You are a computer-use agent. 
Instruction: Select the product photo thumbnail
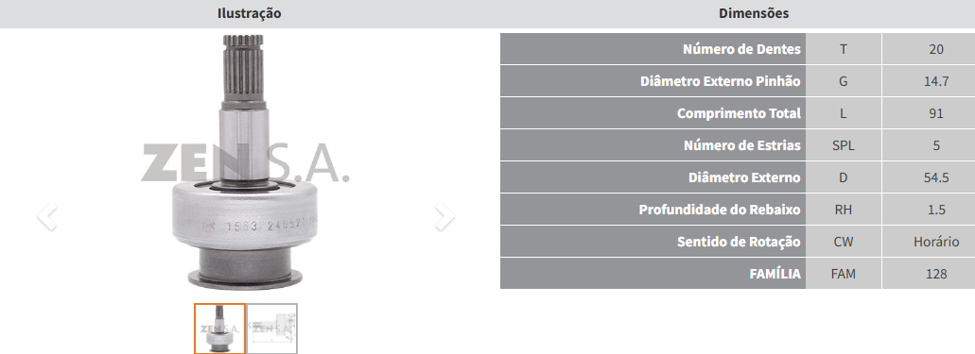pos(219,328)
